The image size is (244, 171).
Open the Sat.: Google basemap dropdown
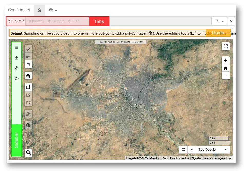click(213, 150)
